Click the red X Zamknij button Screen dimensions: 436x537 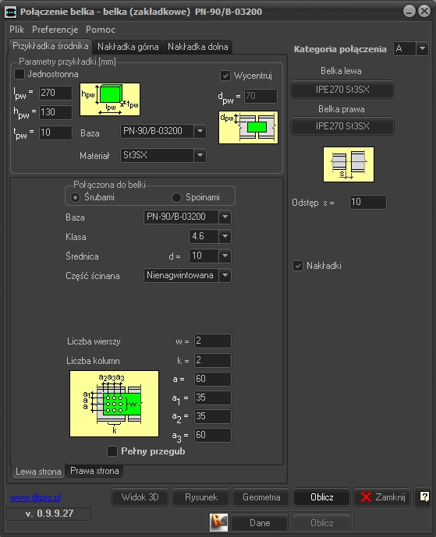coord(382,497)
